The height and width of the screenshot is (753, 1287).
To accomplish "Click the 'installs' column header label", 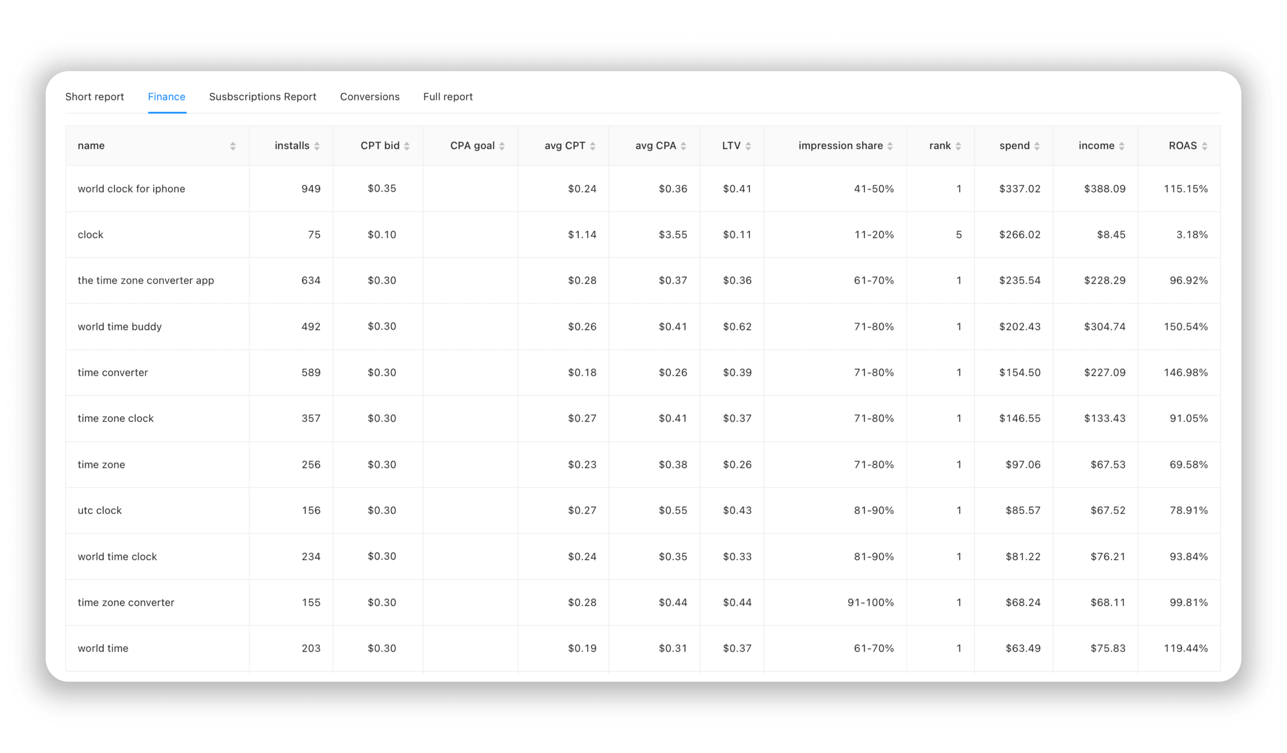I will pos(292,146).
